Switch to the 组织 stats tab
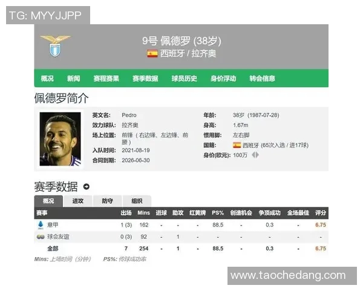This screenshot has height=291, width=363. pyautogui.click(x=137, y=201)
